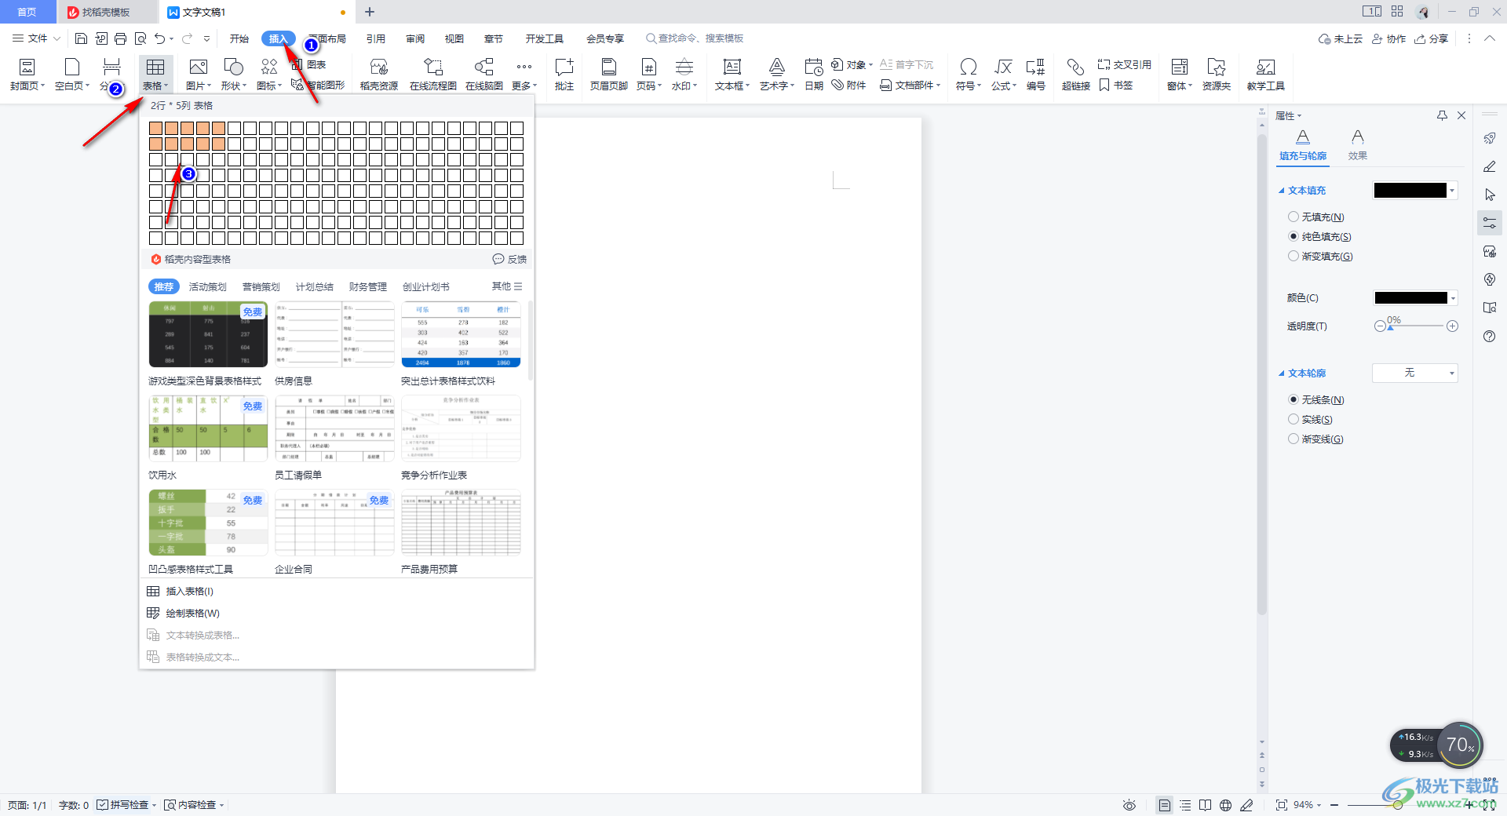Switch to the Review (审阅) ribbon tab
The width and height of the screenshot is (1507, 816).
click(x=415, y=38)
